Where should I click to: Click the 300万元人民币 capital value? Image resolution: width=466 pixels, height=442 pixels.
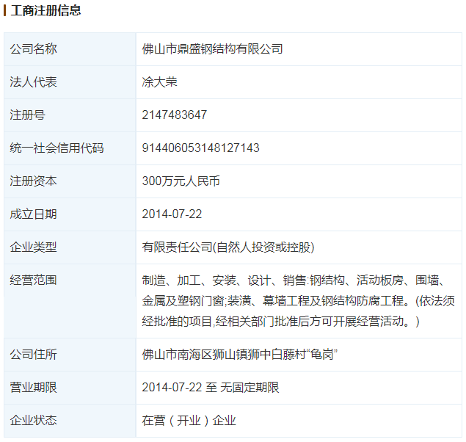coord(181,181)
